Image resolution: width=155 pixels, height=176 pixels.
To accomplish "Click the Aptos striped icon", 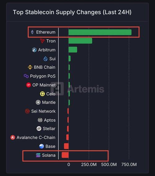I will coord(40,120).
